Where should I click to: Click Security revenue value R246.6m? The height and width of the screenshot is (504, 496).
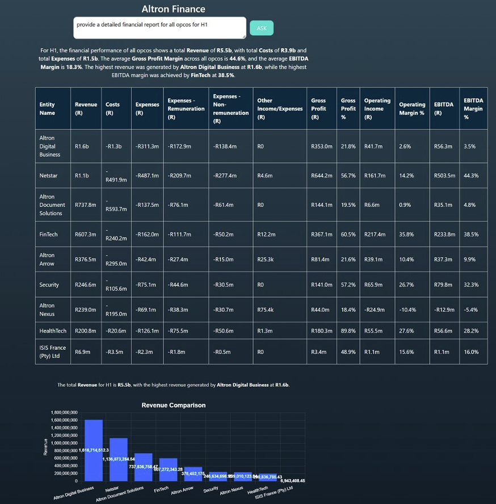coord(86,285)
